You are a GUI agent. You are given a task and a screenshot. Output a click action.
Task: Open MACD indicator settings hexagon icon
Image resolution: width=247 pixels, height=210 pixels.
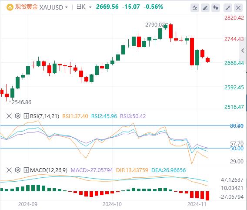pos(18,170)
